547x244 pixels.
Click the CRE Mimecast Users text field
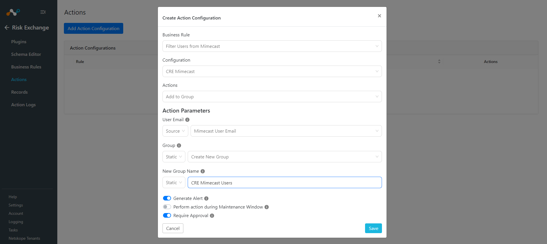click(x=285, y=182)
